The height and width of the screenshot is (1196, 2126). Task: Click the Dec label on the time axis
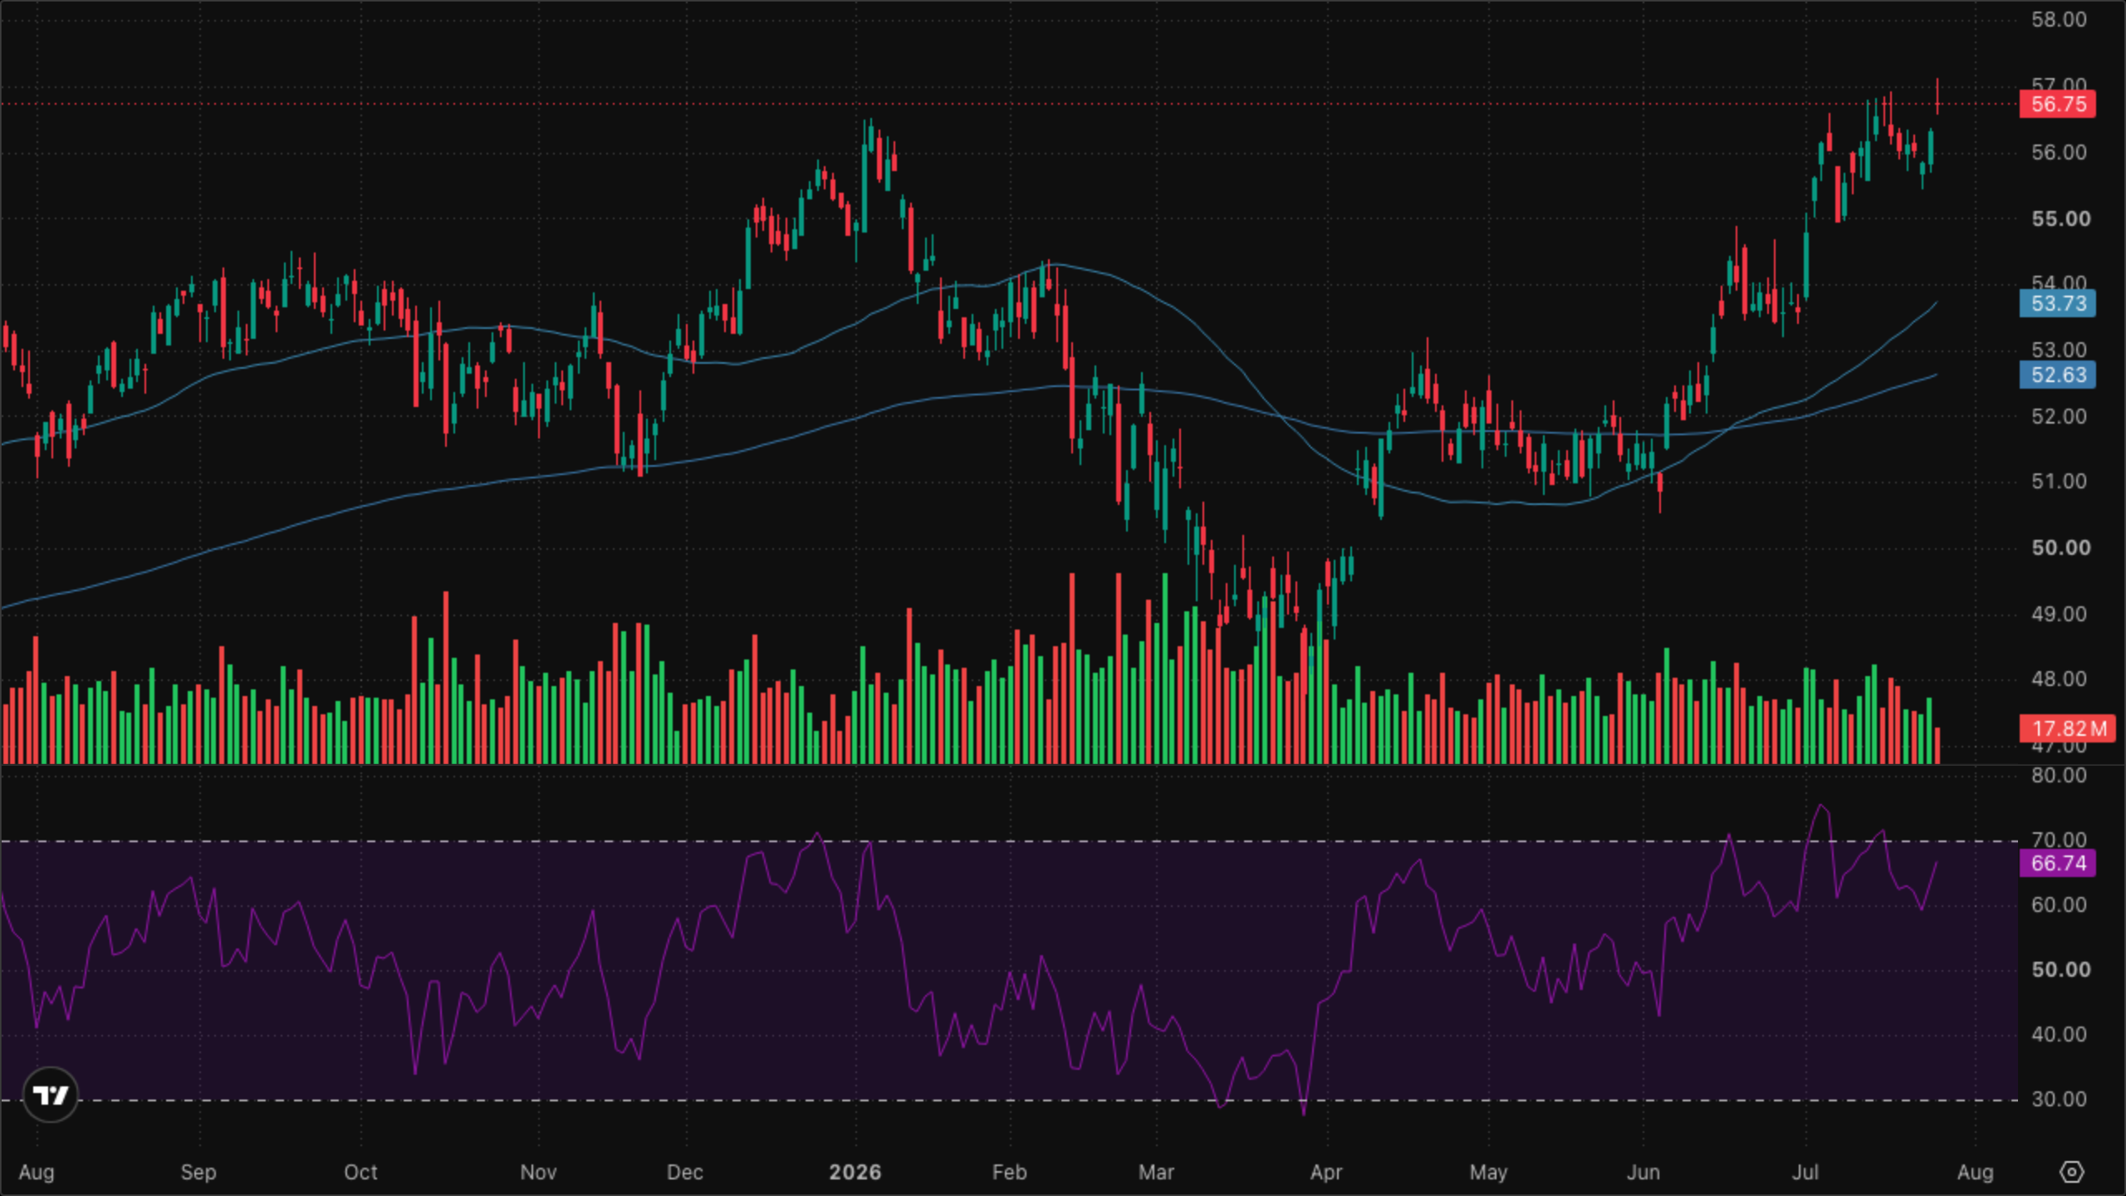[x=684, y=1172]
